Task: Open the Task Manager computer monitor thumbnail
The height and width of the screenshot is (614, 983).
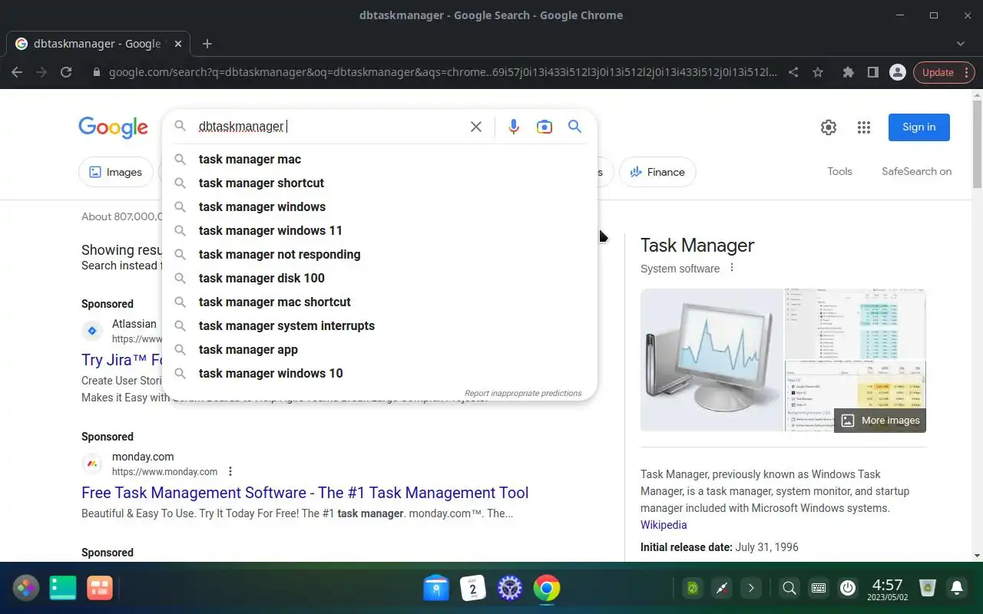Action: coord(712,360)
